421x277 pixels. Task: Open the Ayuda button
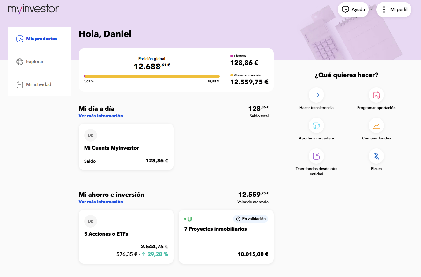click(x=353, y=10)
